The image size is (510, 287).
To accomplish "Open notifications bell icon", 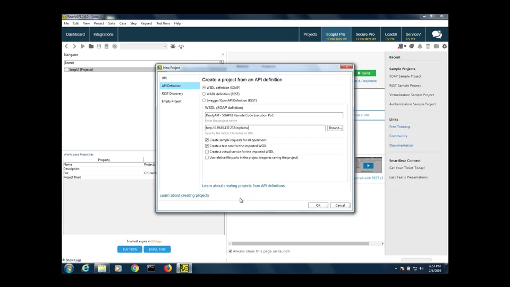I will coord(420,47).
